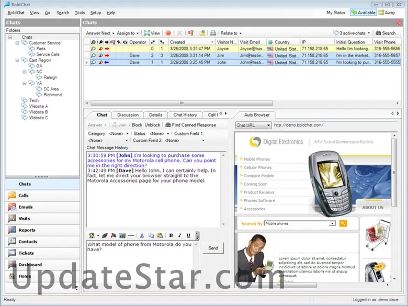Click the URL field showing demo.boldchat.com

(335, 125)
